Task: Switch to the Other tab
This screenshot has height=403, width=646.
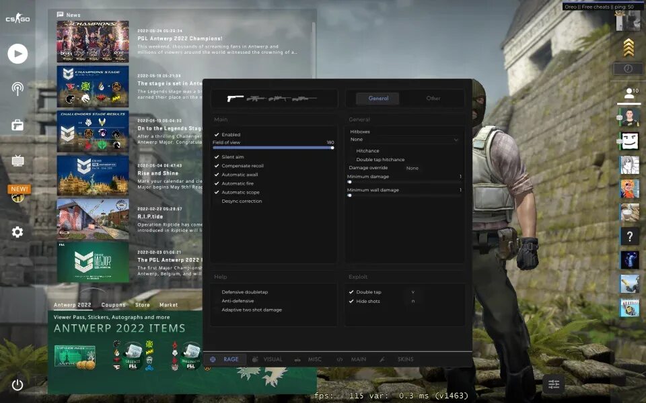Action: click(x=433, y=98)
